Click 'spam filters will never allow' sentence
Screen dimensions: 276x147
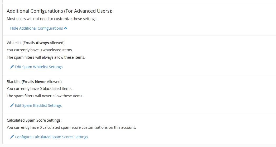(45, 96)
